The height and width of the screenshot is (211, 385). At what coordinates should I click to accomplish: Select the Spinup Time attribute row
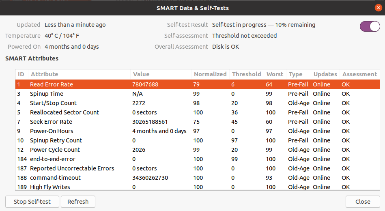tap(198, 94)
